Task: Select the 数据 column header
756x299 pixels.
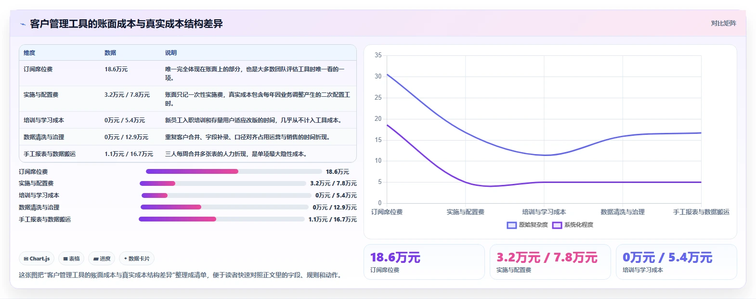Action: coord(110,53)
